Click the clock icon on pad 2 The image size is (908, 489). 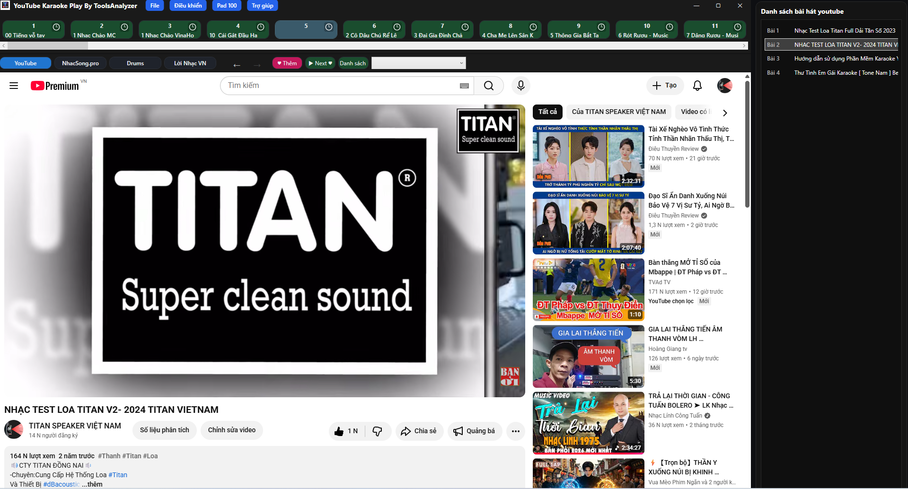[x=124, y=27]
